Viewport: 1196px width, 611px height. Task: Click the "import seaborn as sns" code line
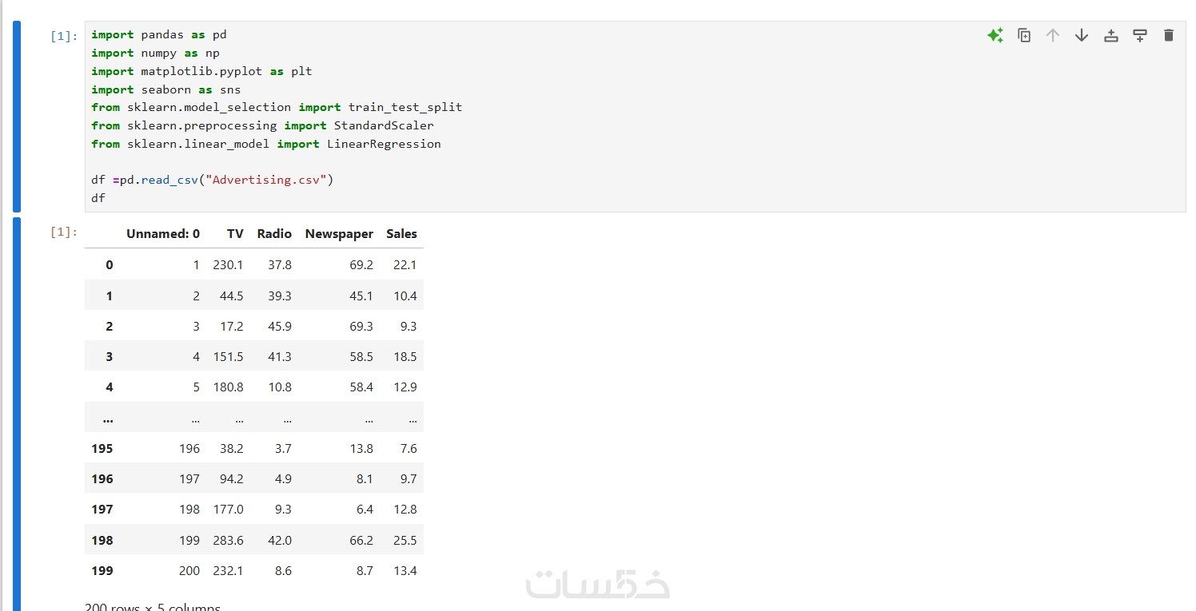click(165, 89)
